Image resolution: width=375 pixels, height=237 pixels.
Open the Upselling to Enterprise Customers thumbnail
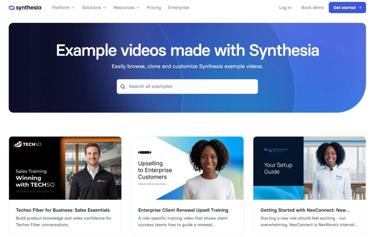tap(187, 168)
